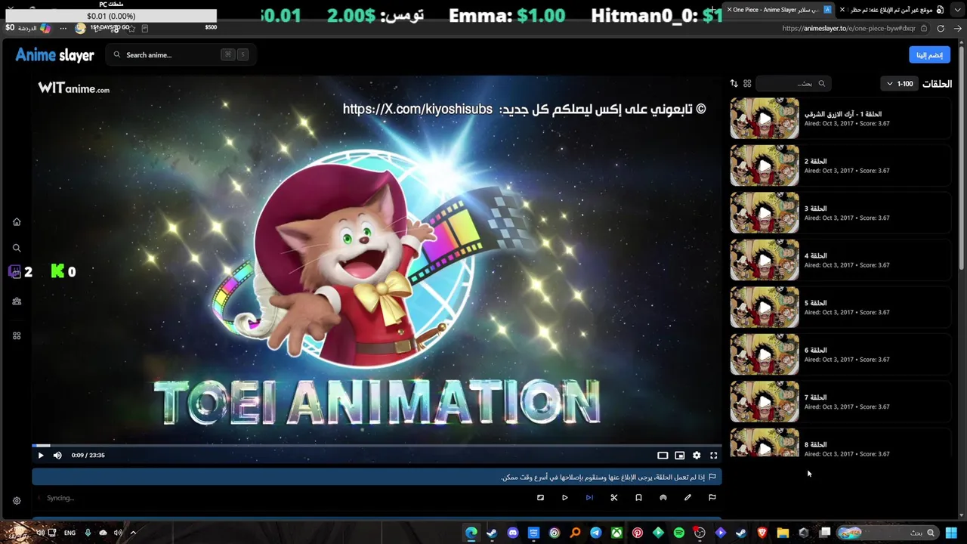Viewport: 967px width, 544px height.
Task: Play the video with the player play button
Action: [41, 455]
